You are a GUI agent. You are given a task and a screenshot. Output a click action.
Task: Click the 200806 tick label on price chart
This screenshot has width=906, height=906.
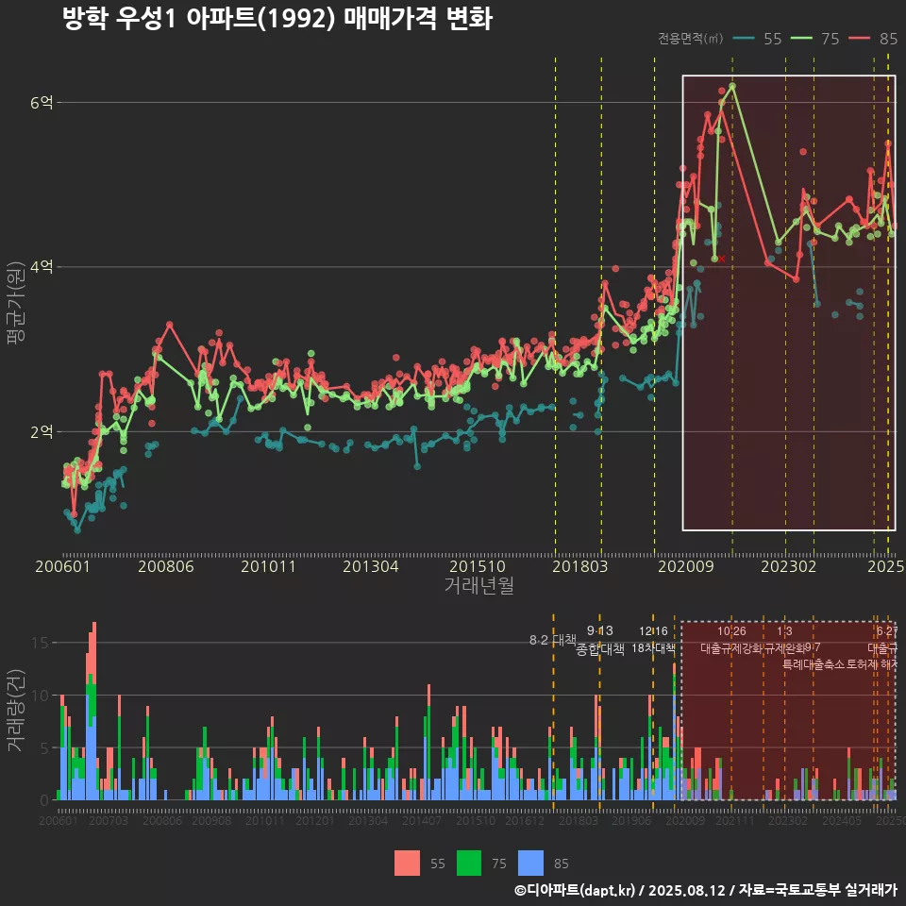tap(166, 566)
